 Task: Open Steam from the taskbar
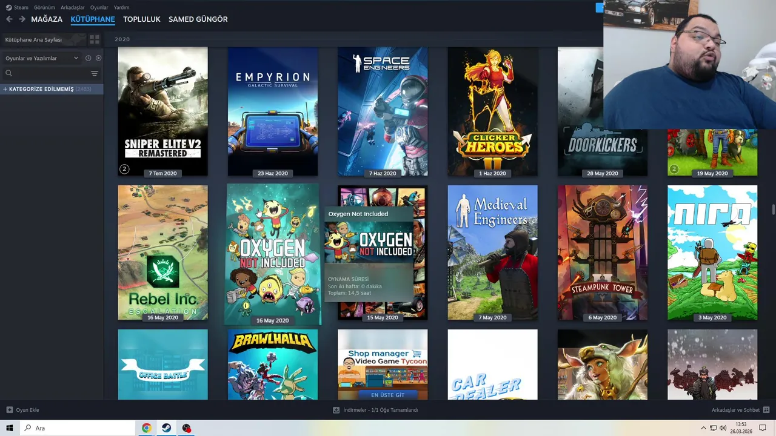(166, 428)
